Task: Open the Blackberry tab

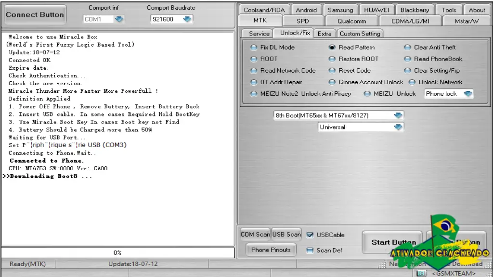Action: [x=415, y=10]
